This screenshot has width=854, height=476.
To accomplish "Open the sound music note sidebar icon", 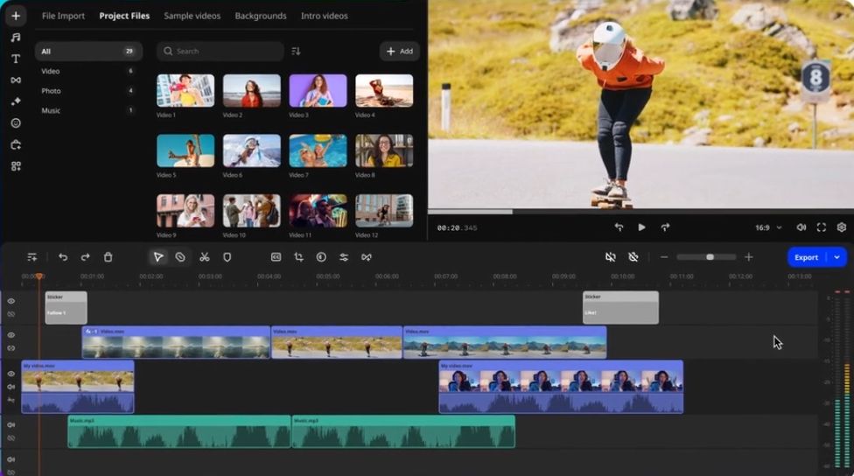I will tap(16, 38).
